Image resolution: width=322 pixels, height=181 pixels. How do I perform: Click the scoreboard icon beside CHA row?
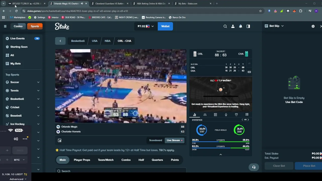(x=249, y=72)
